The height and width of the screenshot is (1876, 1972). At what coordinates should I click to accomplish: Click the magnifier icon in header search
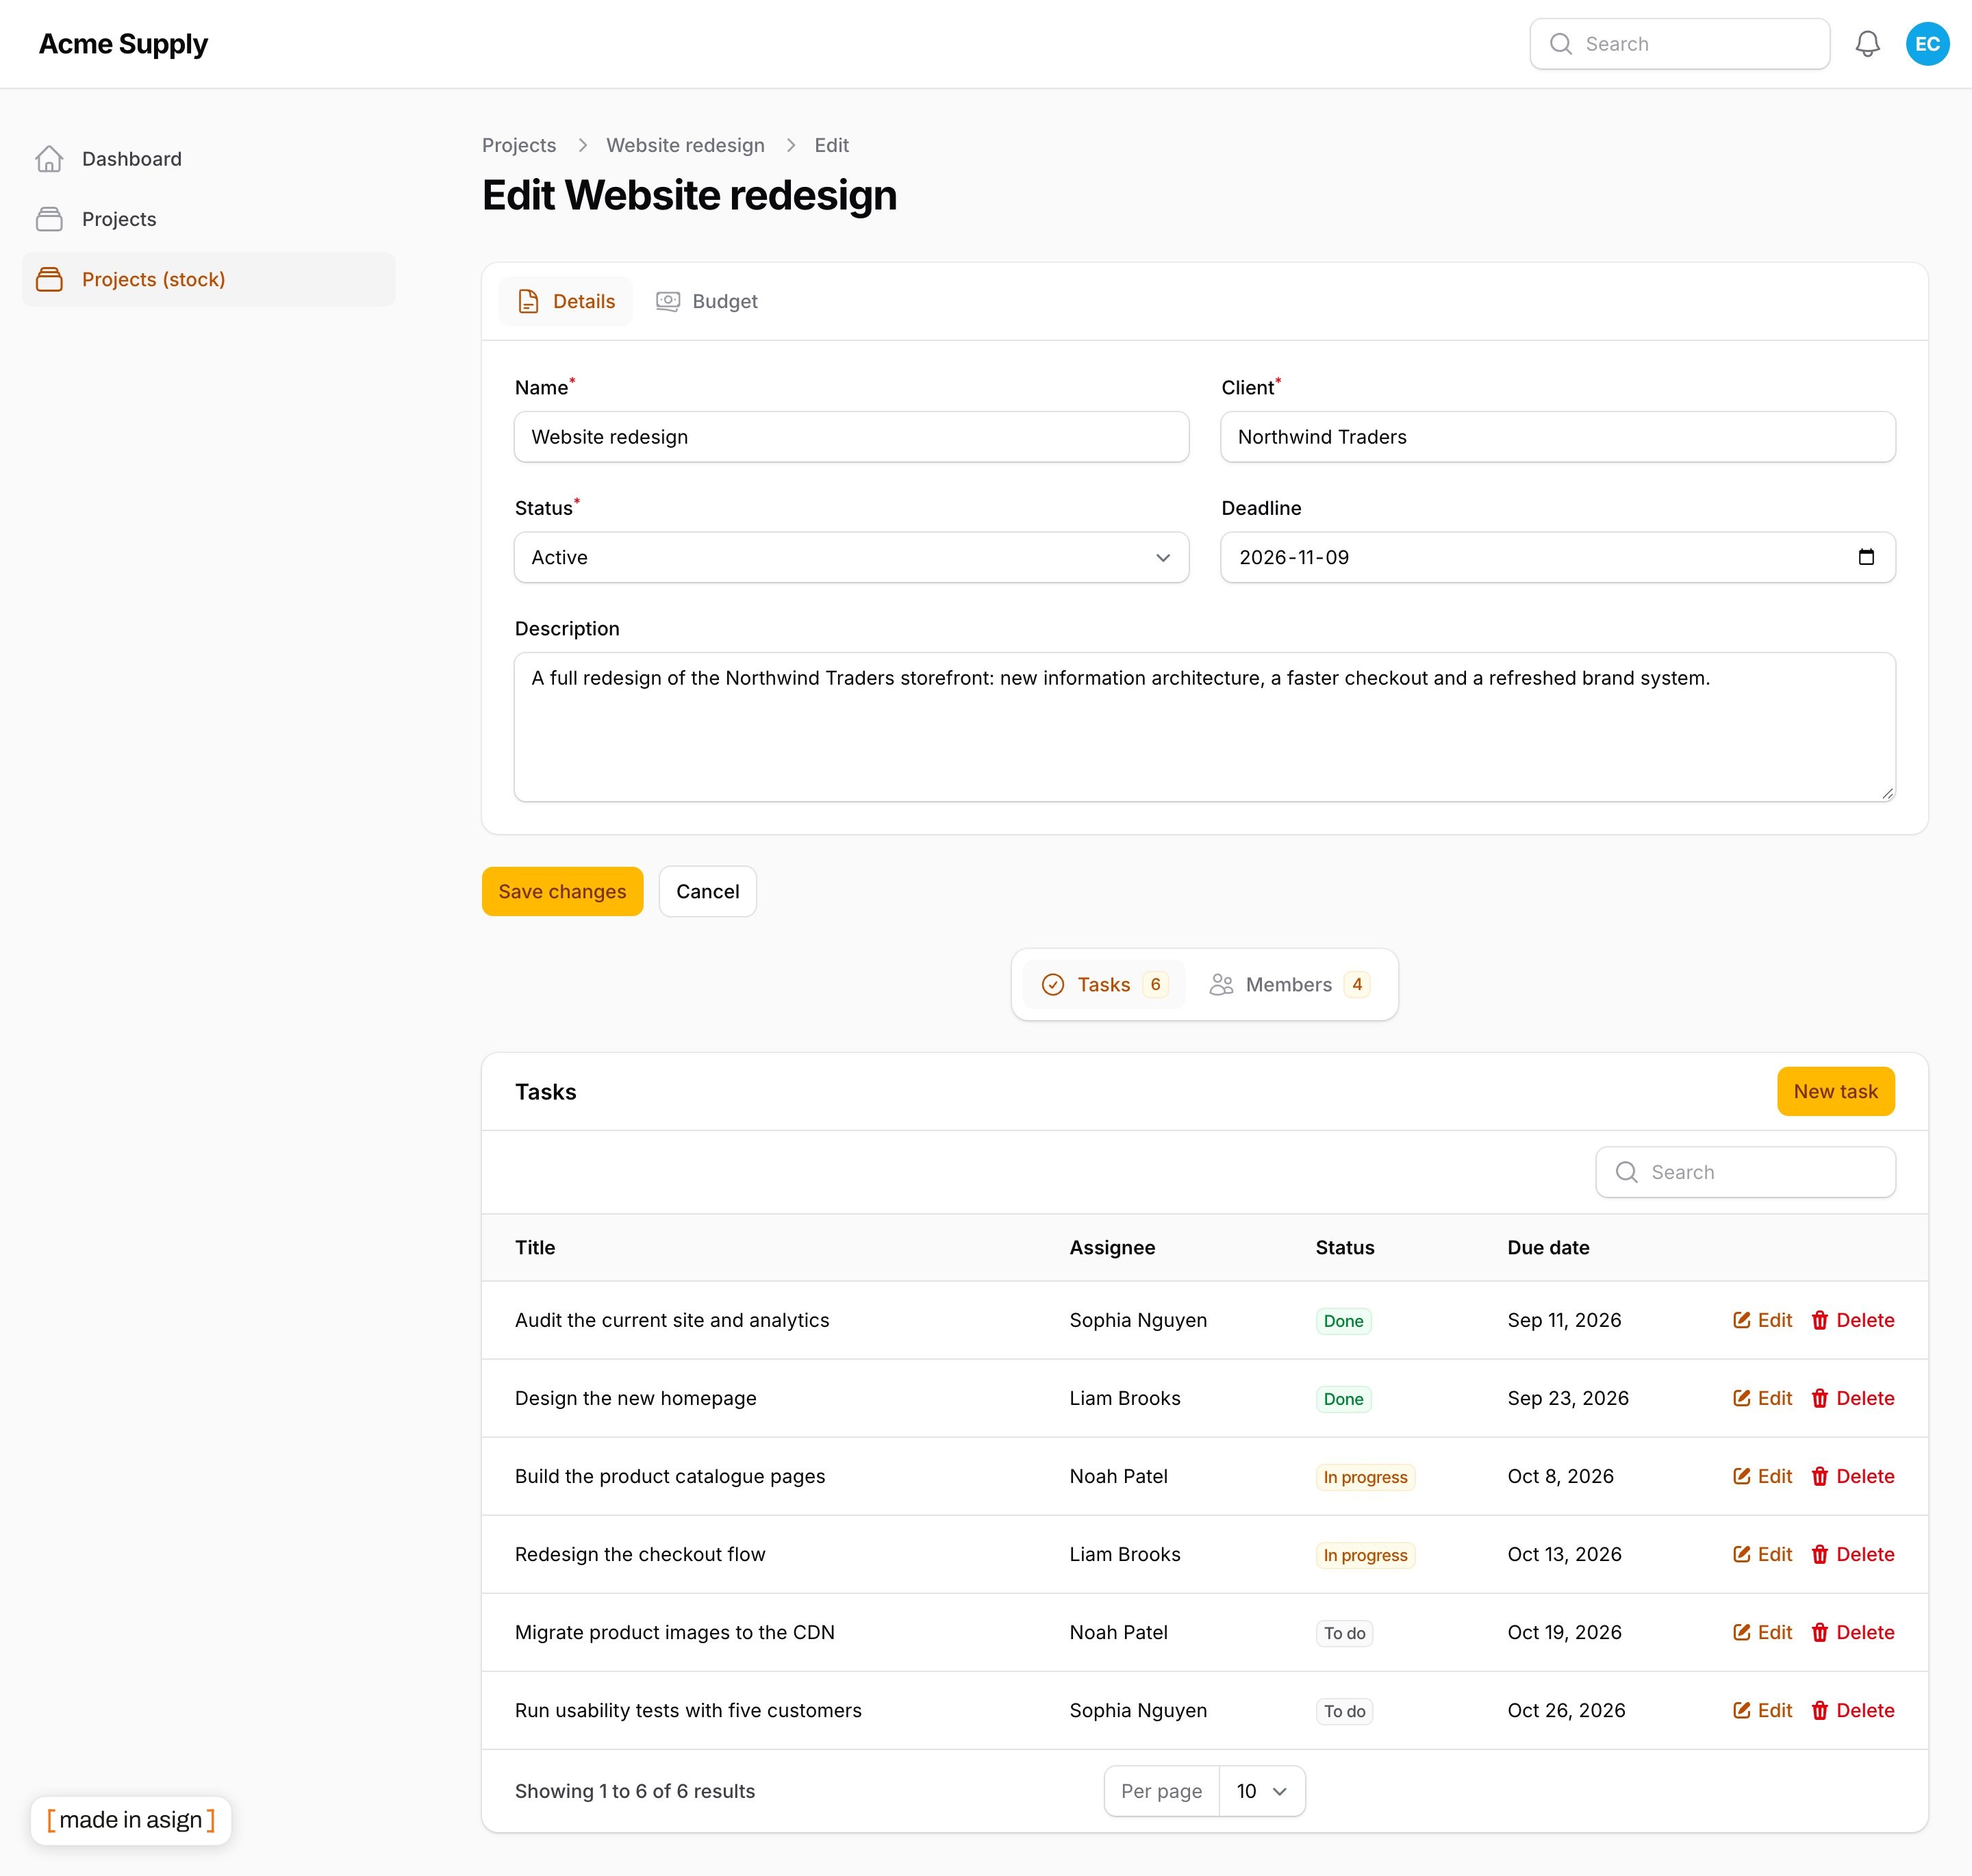(x=1560, y=44)
